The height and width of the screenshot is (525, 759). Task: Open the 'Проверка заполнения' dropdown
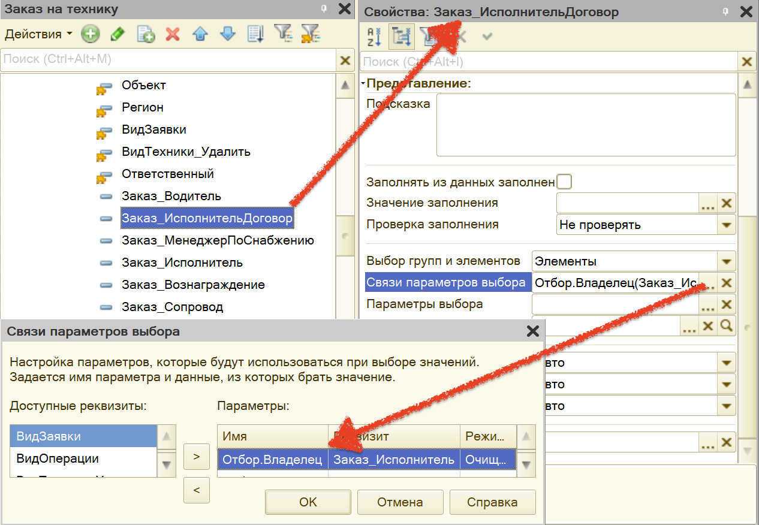727,225
